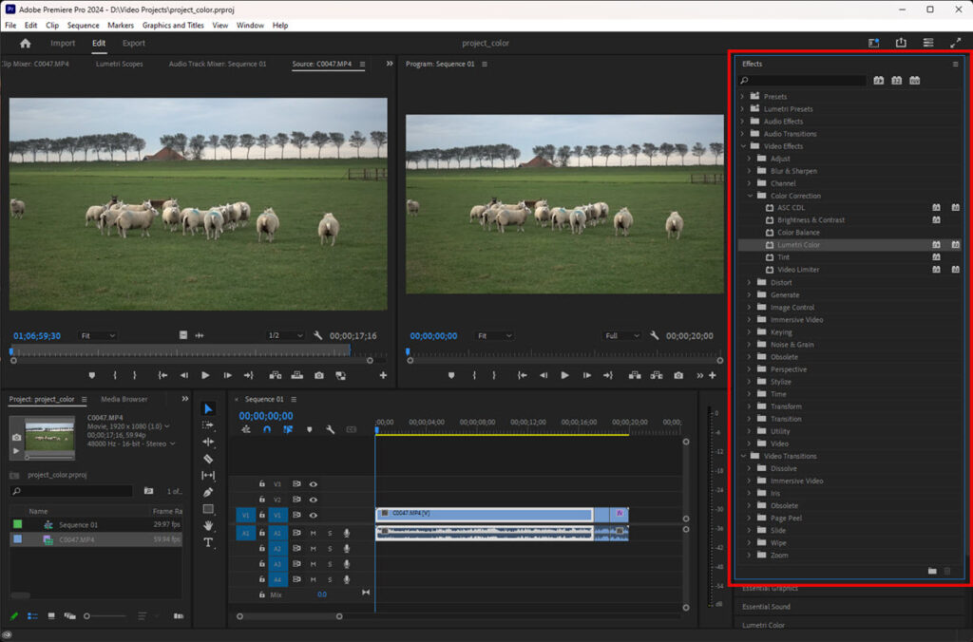973x642 pixels.
Task: Select the Pen tool in tools panel
Action: [x=209, y=492]
